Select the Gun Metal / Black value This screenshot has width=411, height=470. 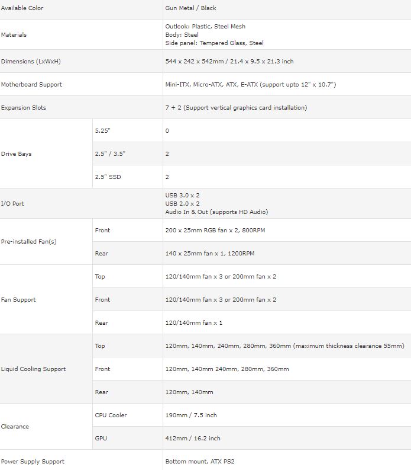(190, 8)
